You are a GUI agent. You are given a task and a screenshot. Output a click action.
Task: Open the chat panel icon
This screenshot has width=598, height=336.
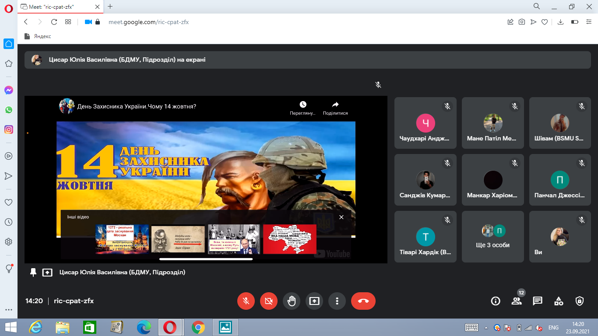pos(538,301)
